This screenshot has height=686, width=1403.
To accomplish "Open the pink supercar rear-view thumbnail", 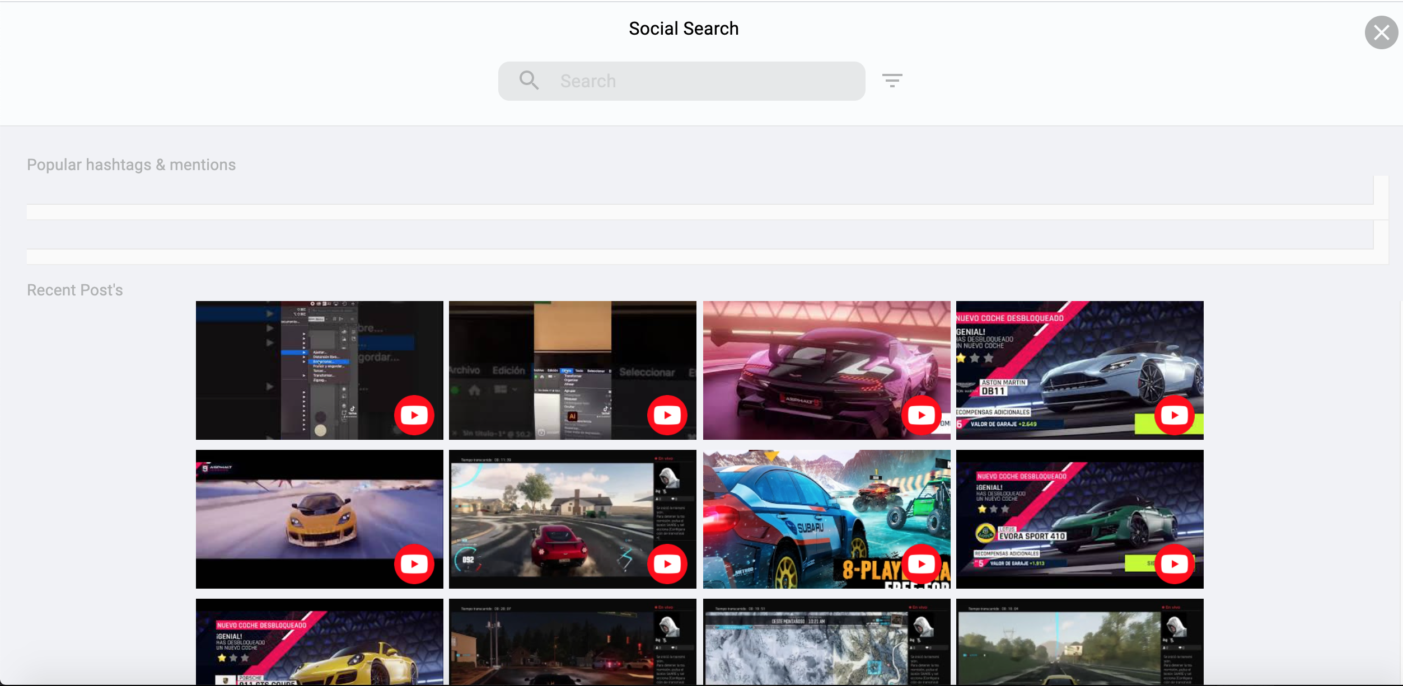I will pyautogui.click(x=827, y=370).
